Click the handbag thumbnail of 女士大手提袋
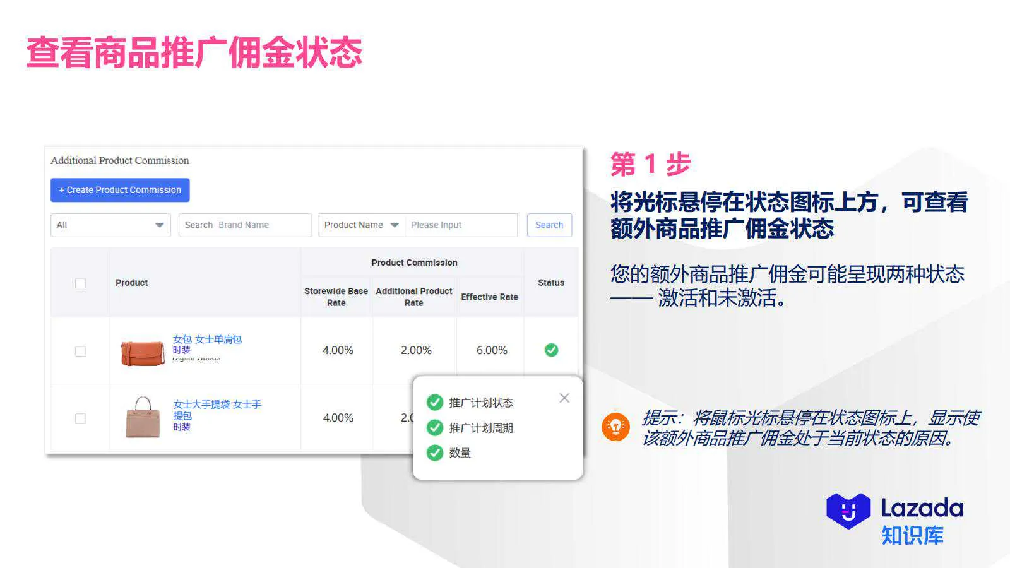This screenshot has height=568, width=1010. click(142, 417)
